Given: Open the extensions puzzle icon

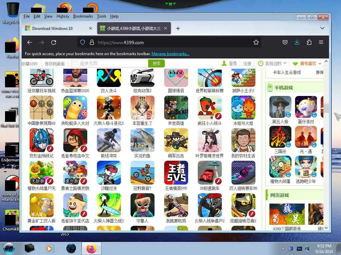Looking at the screenshot, I should 309,42.
